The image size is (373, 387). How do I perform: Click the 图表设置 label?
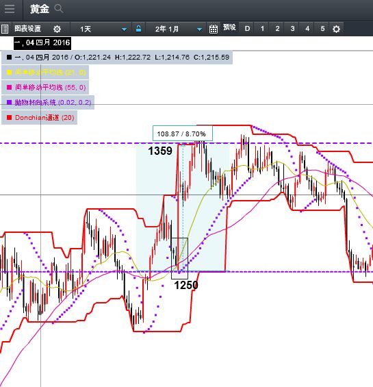pos(27,29)
